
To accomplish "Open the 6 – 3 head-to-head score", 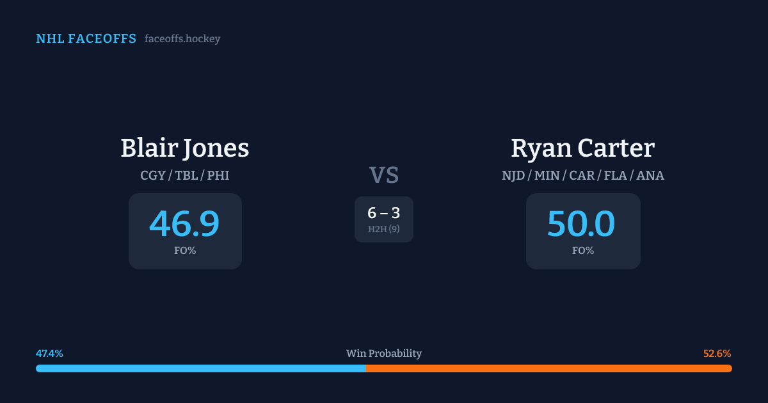I will coord(384,213).
